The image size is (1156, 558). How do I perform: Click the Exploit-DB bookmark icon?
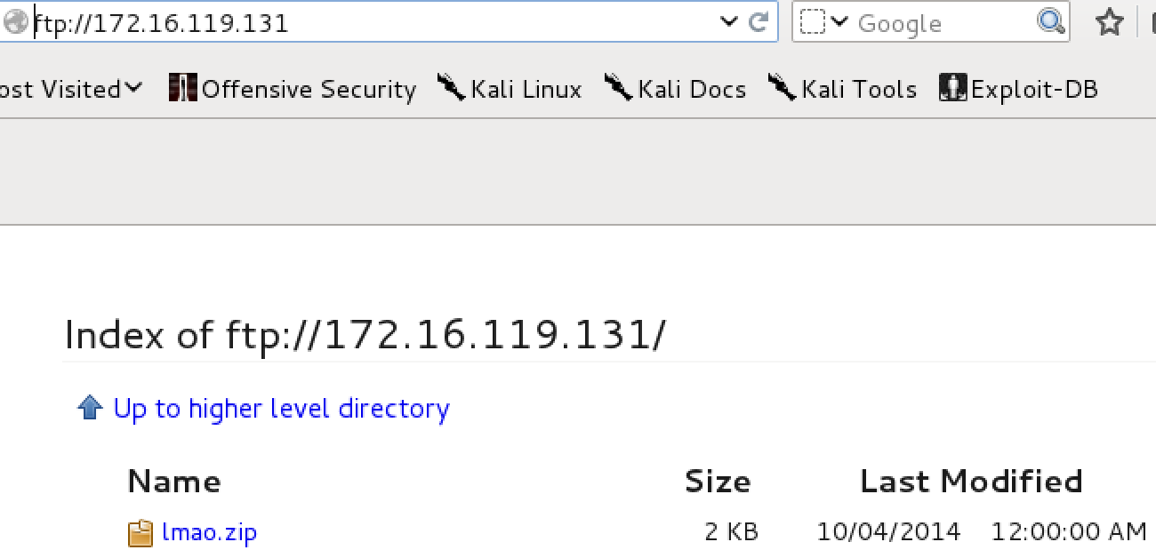952,88
